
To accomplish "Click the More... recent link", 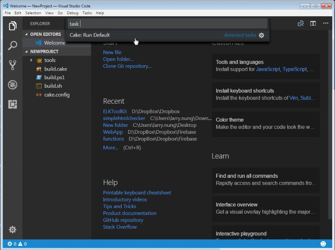I will pos(111,147).
